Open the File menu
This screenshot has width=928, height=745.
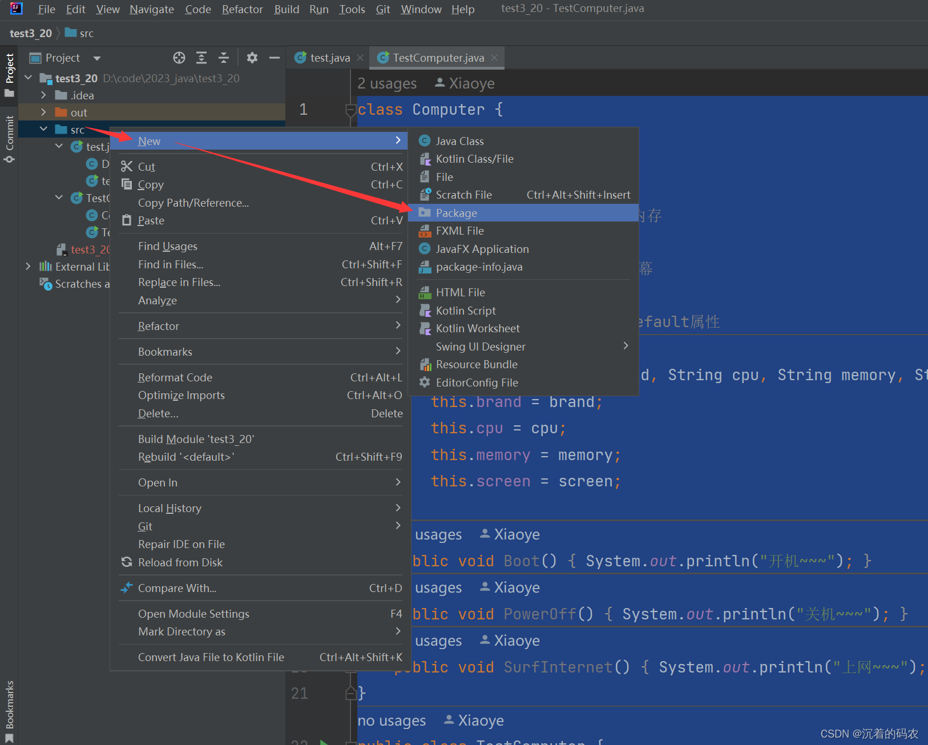pyautogui.click(x=46, y=9)
